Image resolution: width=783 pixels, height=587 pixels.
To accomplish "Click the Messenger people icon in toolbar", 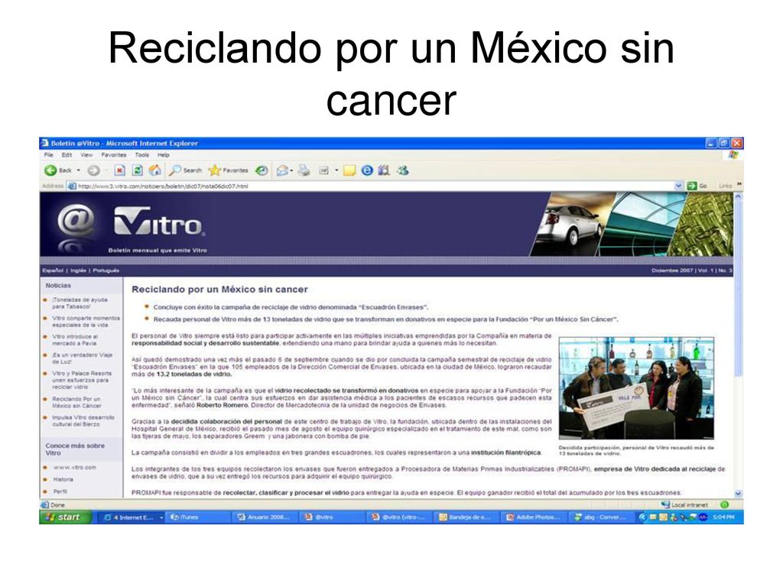I will (402, 170).
